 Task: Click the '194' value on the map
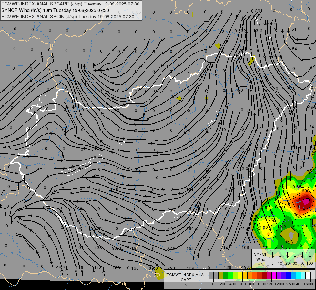(x=190, y=229)
